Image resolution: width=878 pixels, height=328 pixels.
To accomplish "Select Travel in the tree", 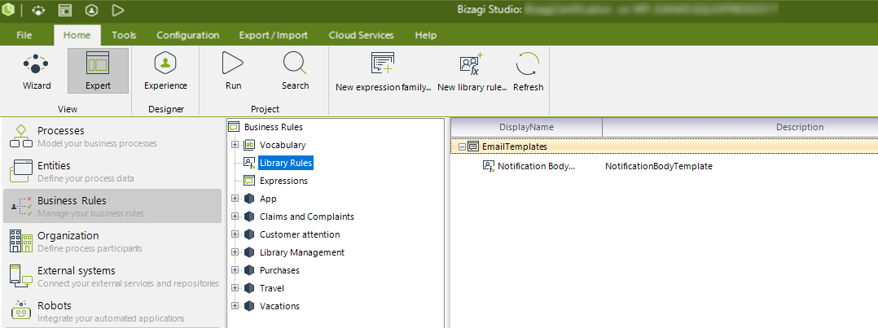I will click(271, 288).
